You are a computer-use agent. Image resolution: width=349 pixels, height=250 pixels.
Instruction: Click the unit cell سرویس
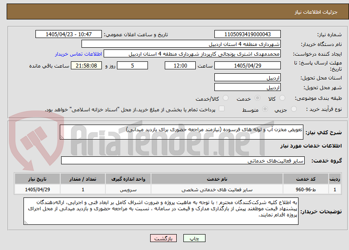click(x=128, y=189)
